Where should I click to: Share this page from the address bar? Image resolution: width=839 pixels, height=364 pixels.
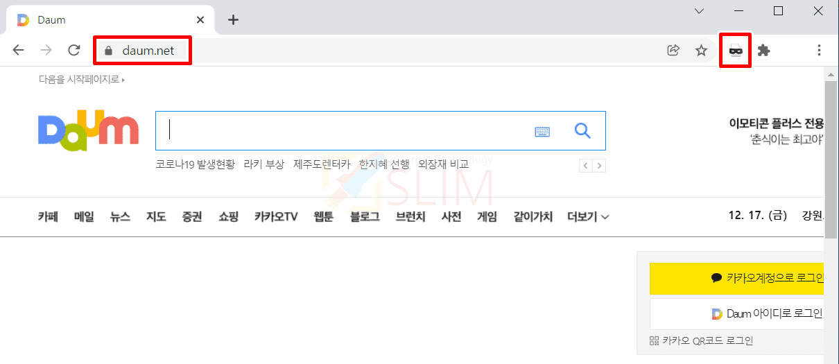(x=673, y=50)
